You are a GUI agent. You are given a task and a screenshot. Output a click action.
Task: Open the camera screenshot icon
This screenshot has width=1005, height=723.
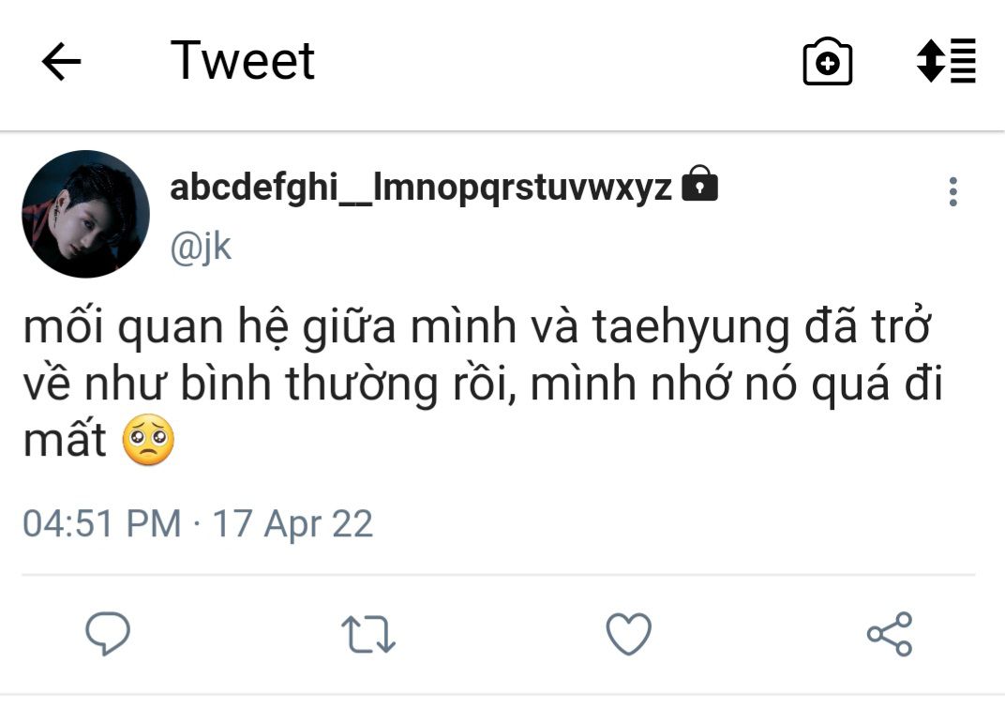click(828, 63)
